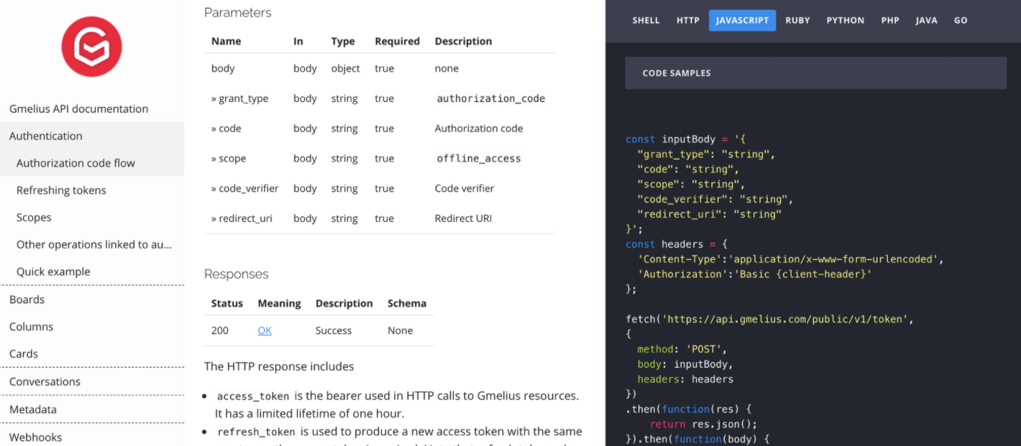The height and width of the screenshot is (446, 1021).
Task: Click the API token URL in fetch call
Action: (787, 319)
